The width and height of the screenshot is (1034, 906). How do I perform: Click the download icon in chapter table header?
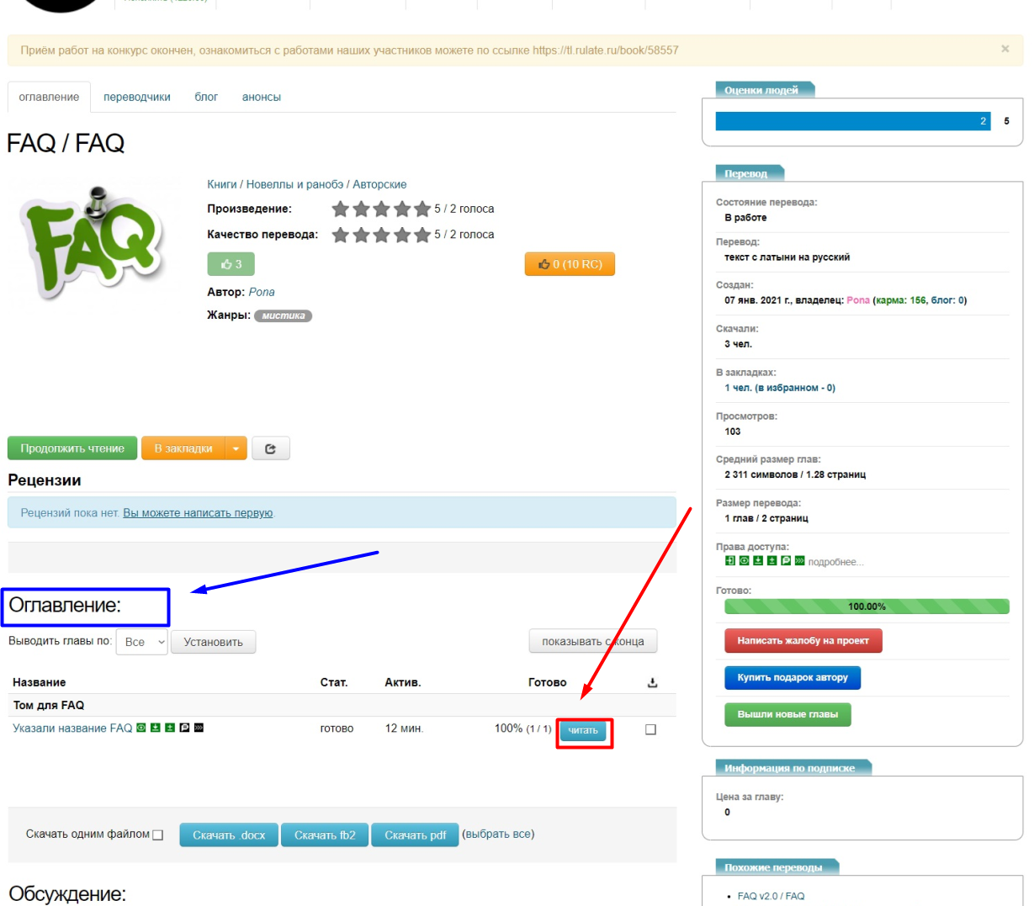coord(652,682)
